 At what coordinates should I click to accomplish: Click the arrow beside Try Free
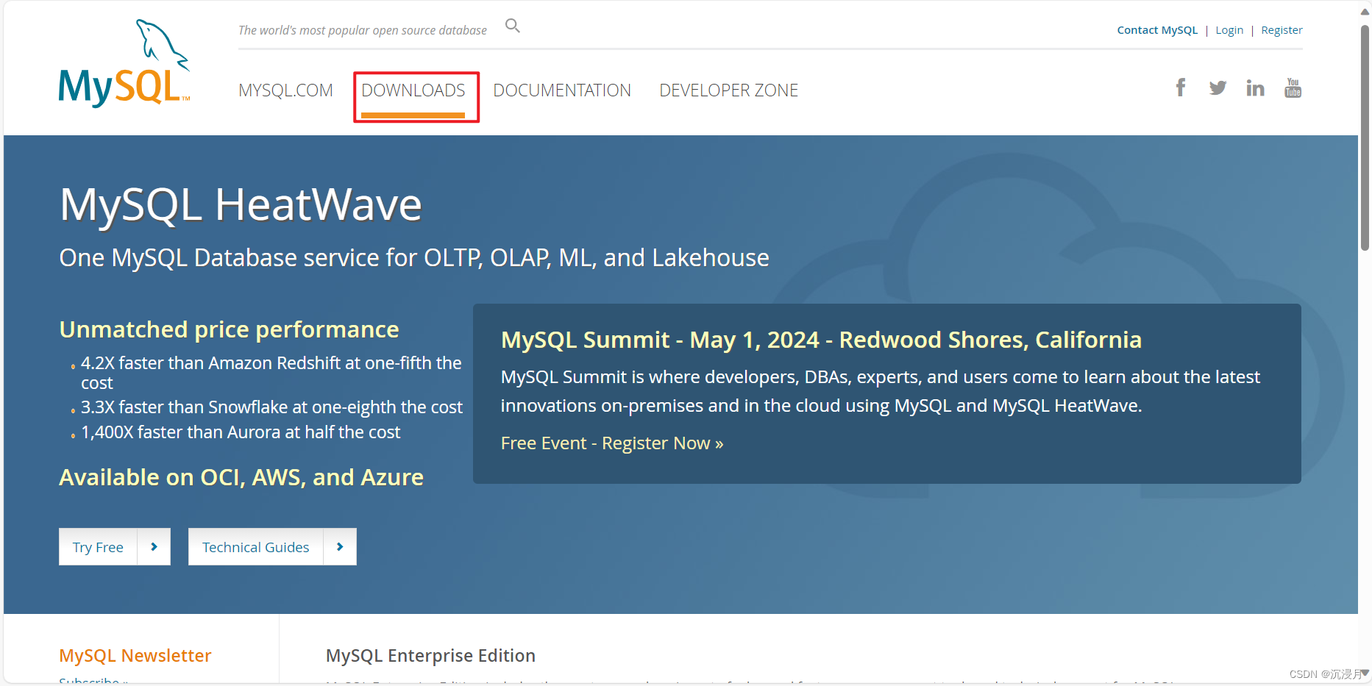pyautogui.click(x=154, y=547)
